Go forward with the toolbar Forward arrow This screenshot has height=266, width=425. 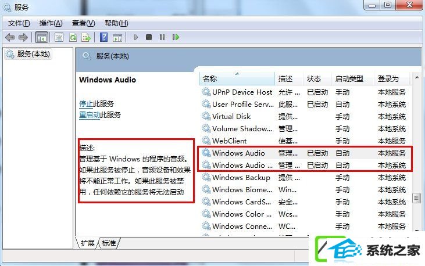pos(23,37)
